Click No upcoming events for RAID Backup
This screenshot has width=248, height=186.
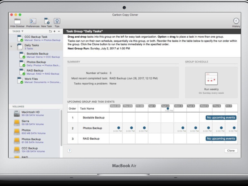[221, 139]
